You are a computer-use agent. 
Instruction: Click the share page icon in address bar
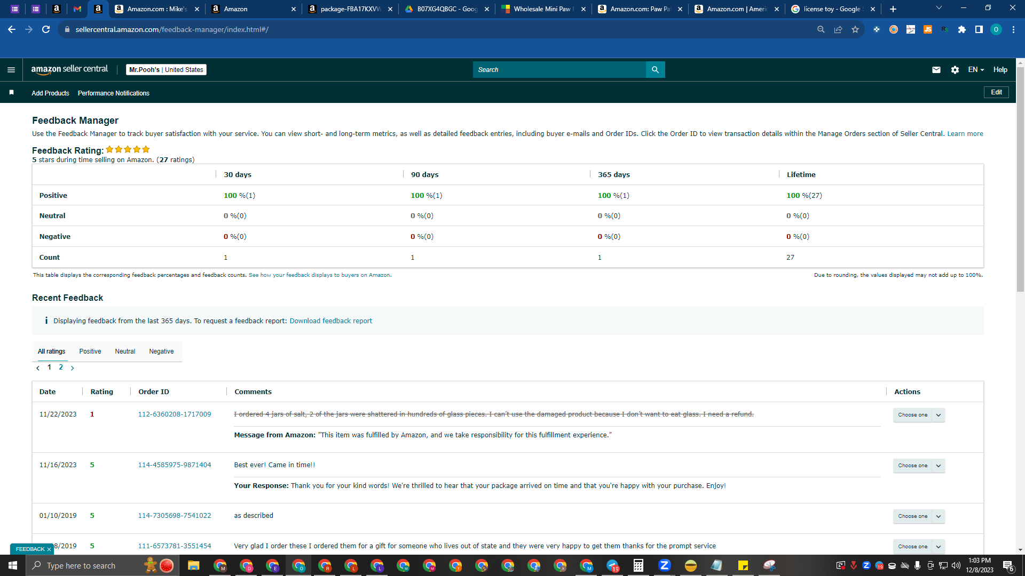838,29
